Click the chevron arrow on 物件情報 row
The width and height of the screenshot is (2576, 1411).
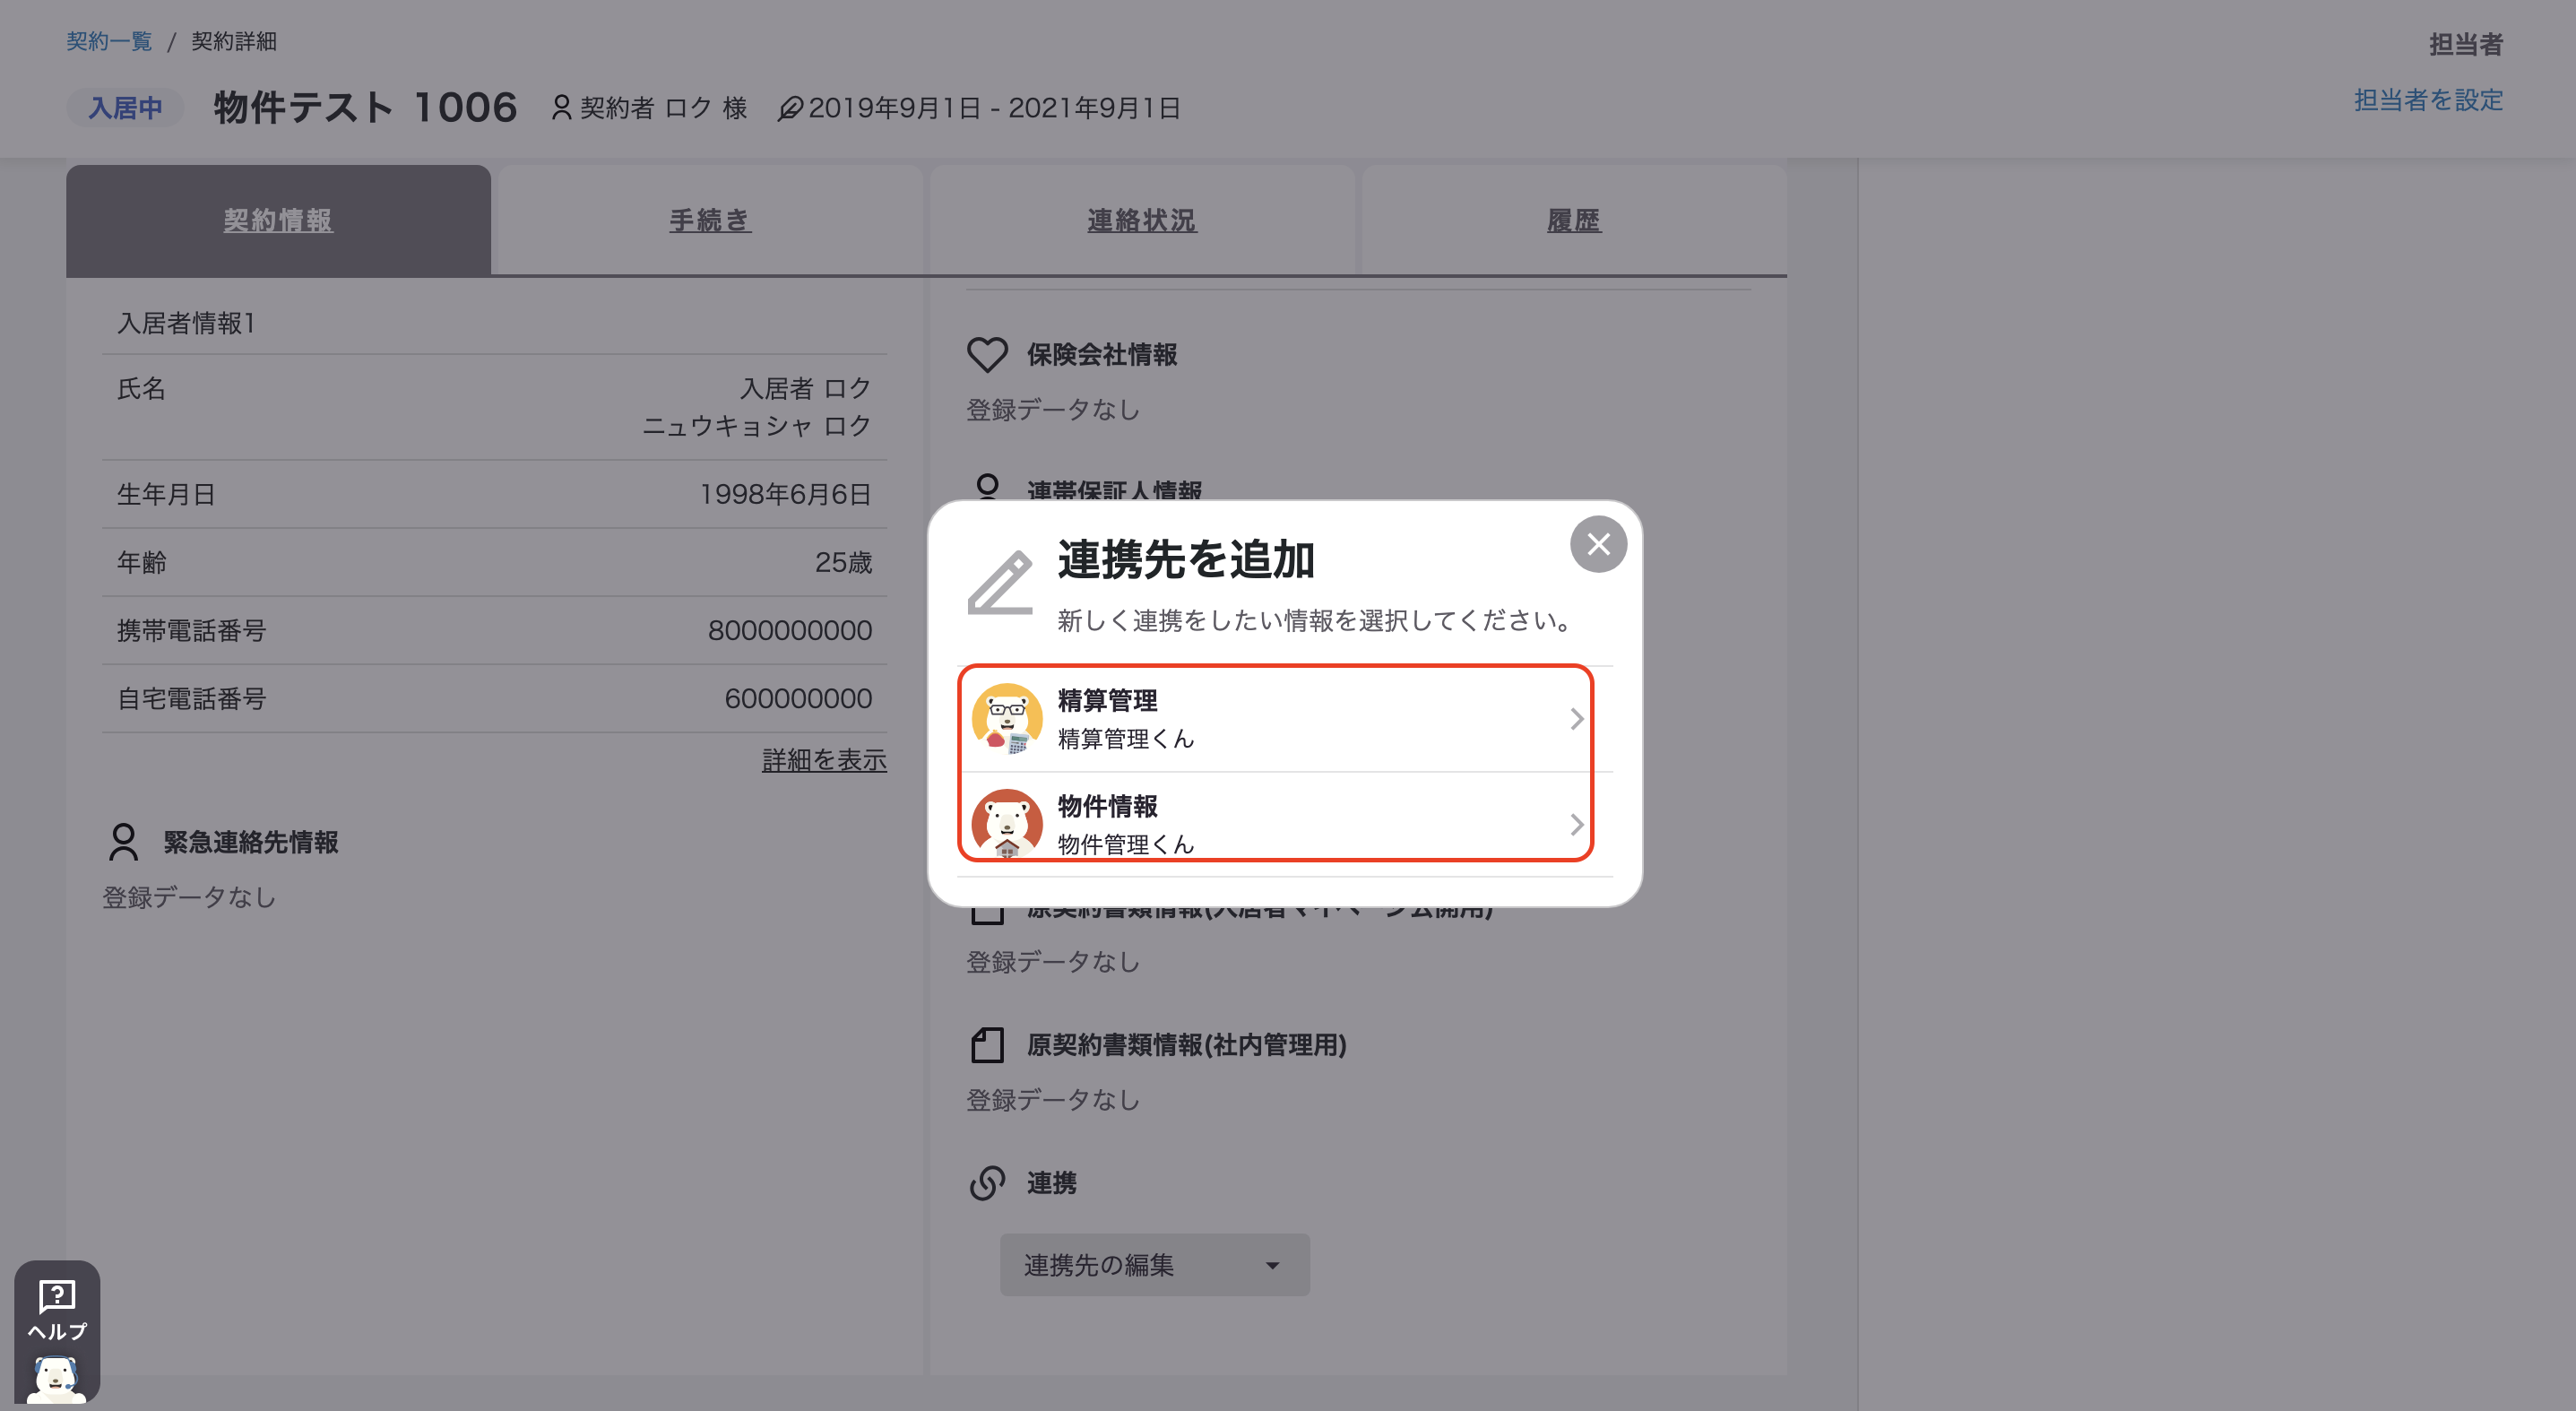(x=1576, y=824)
